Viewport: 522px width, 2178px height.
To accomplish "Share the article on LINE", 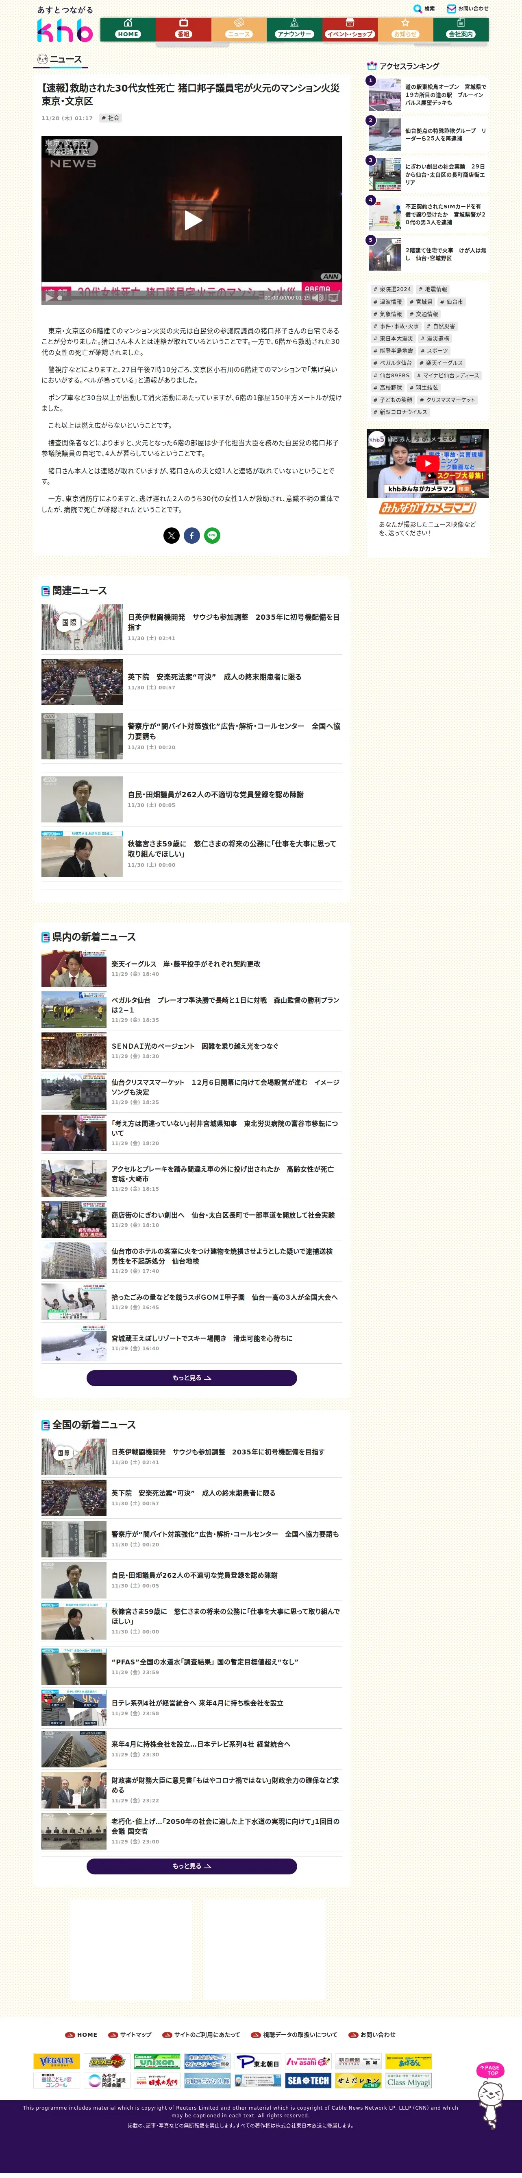I will tap(212, 535).
